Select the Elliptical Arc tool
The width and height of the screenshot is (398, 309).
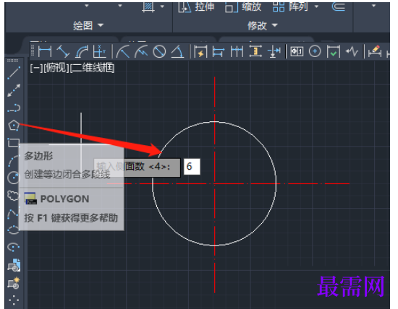coord(14,247)
